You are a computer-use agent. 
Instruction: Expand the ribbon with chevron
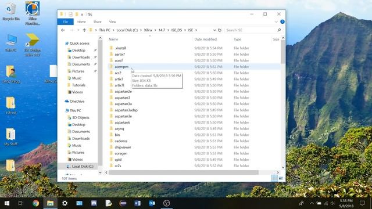[276, 21]
